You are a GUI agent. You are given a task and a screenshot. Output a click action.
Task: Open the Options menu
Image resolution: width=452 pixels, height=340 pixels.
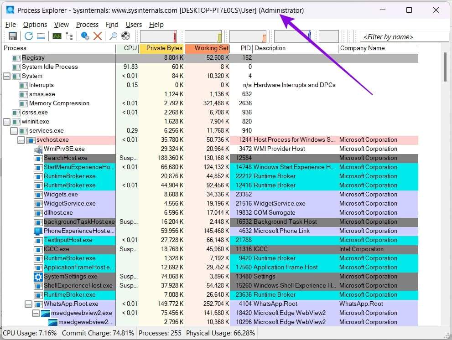(x=35, y=25)
